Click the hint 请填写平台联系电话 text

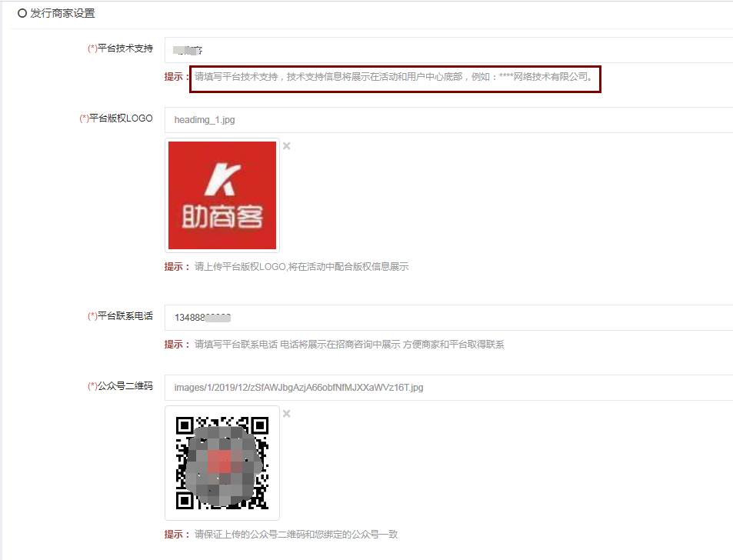click(x=349, y=345)
